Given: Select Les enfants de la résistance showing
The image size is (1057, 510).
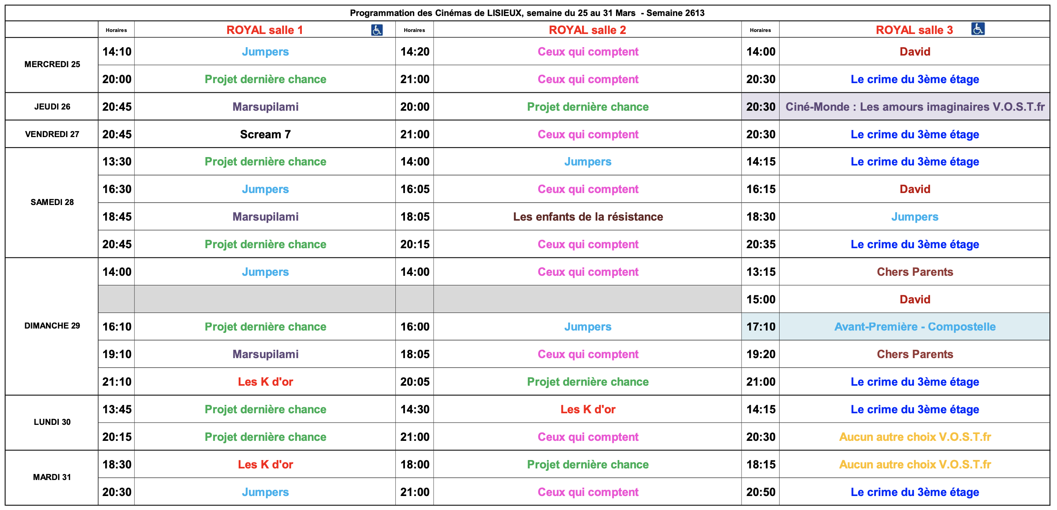Looking at the screenshot, I should (587, 217).
